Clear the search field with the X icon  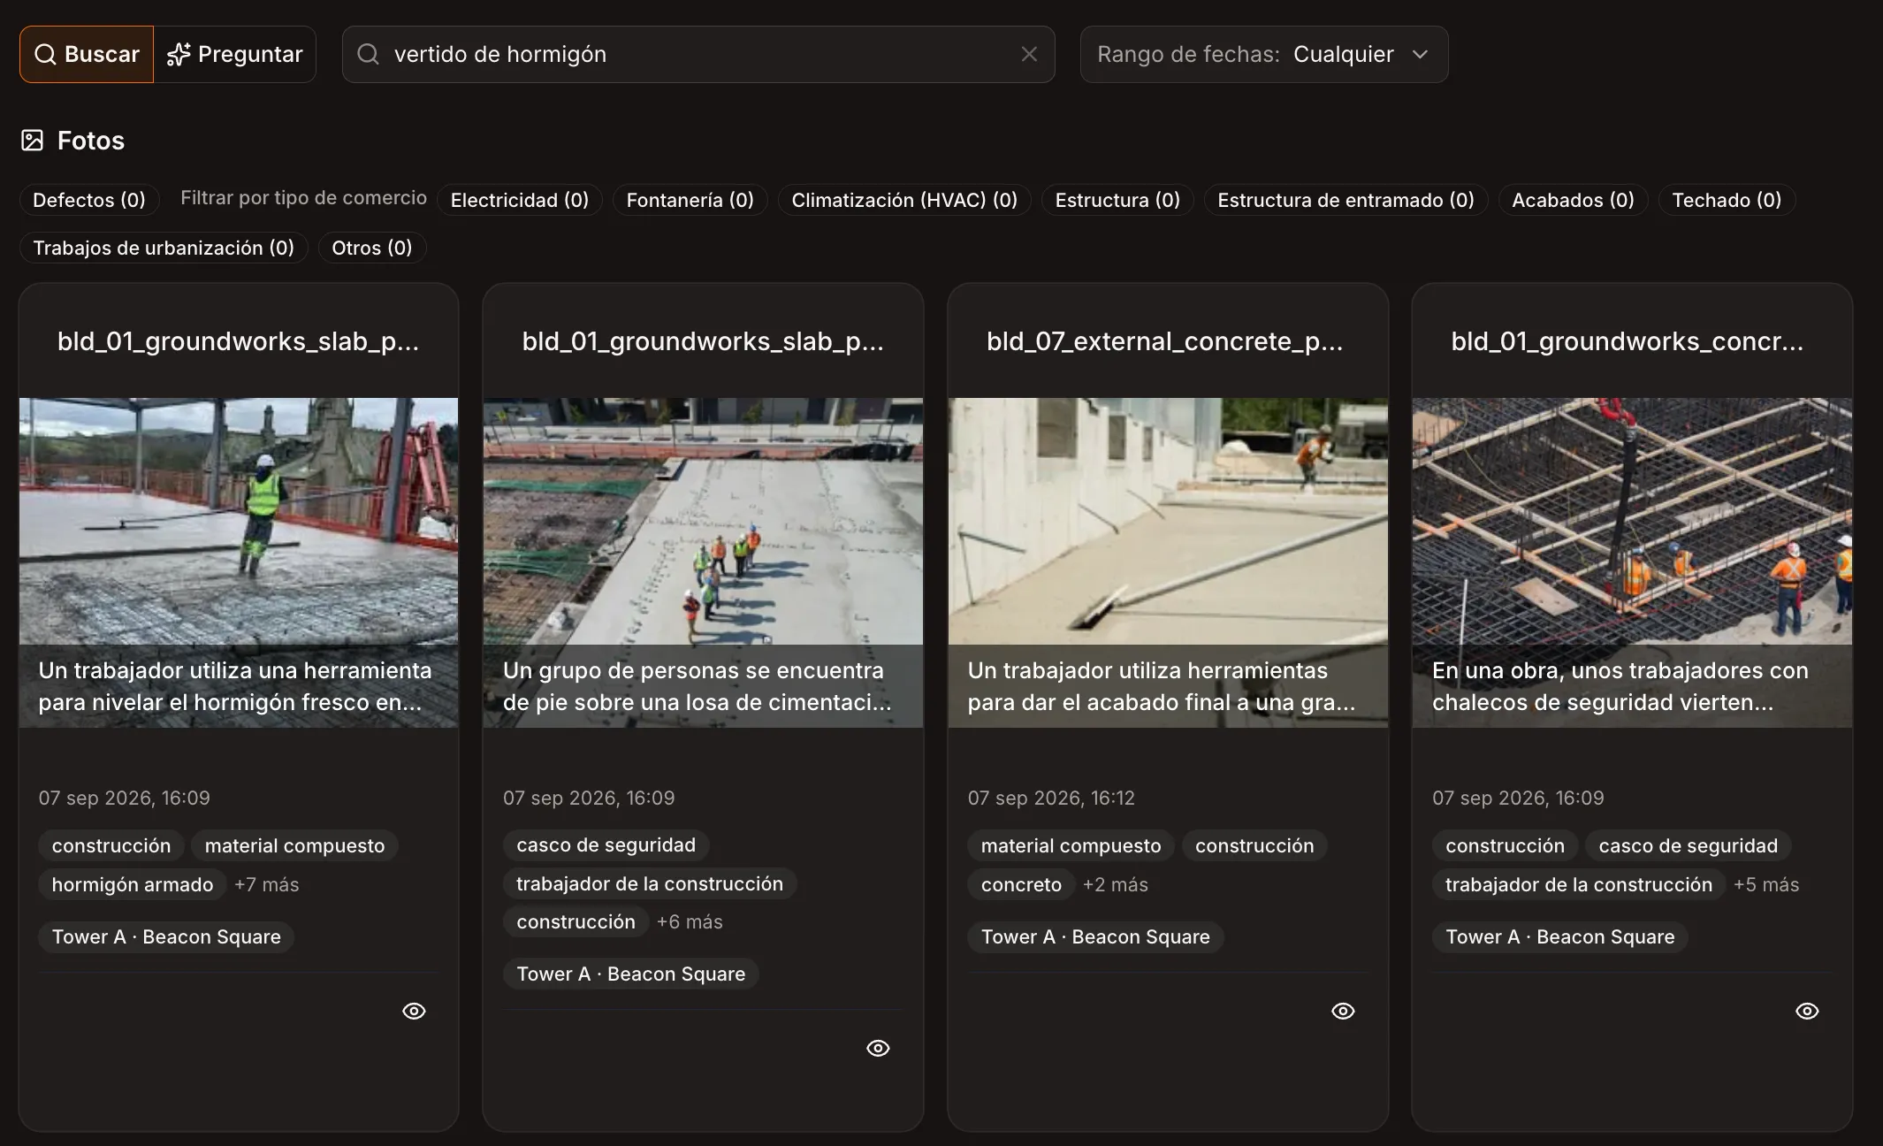1029,54
